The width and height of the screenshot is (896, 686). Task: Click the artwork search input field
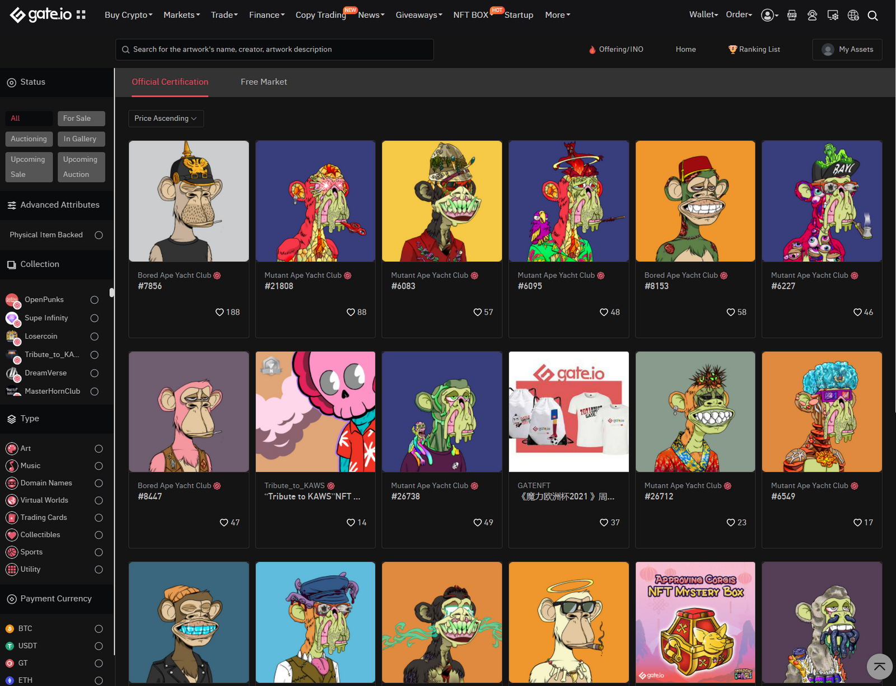coord(274,50)
